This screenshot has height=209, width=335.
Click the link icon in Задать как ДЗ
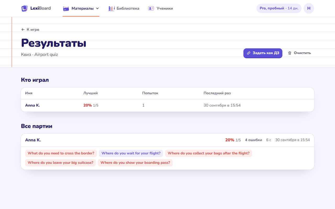249,53
